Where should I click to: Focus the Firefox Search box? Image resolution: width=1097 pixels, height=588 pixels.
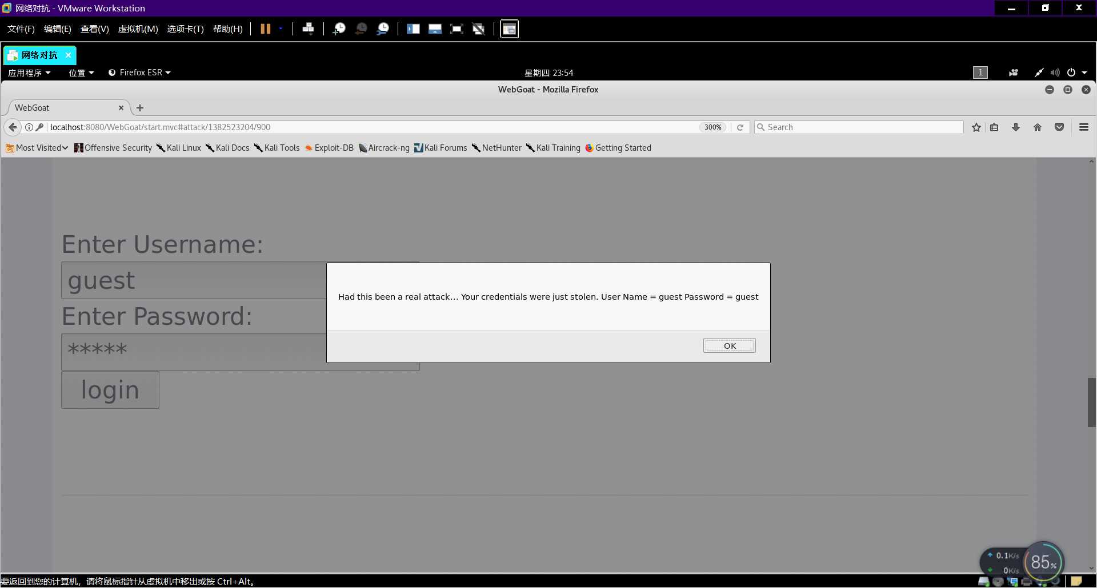pyautogui.click(x=859, y=127)
